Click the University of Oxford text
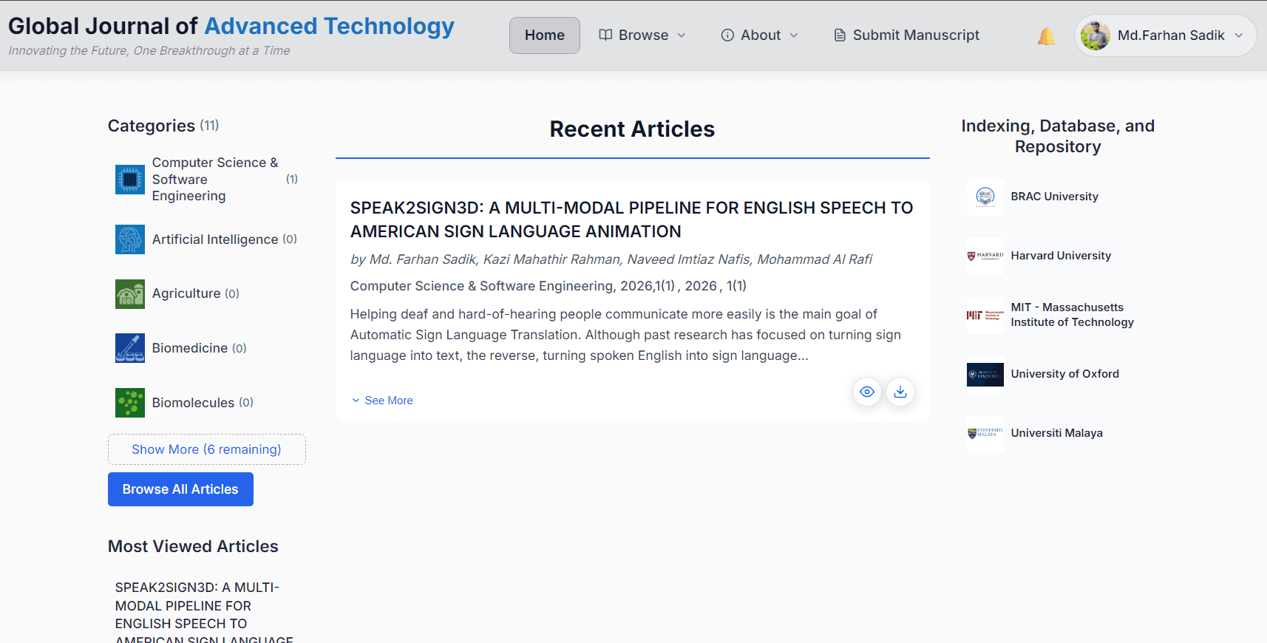The image size is (1267, 643). 1065,374
